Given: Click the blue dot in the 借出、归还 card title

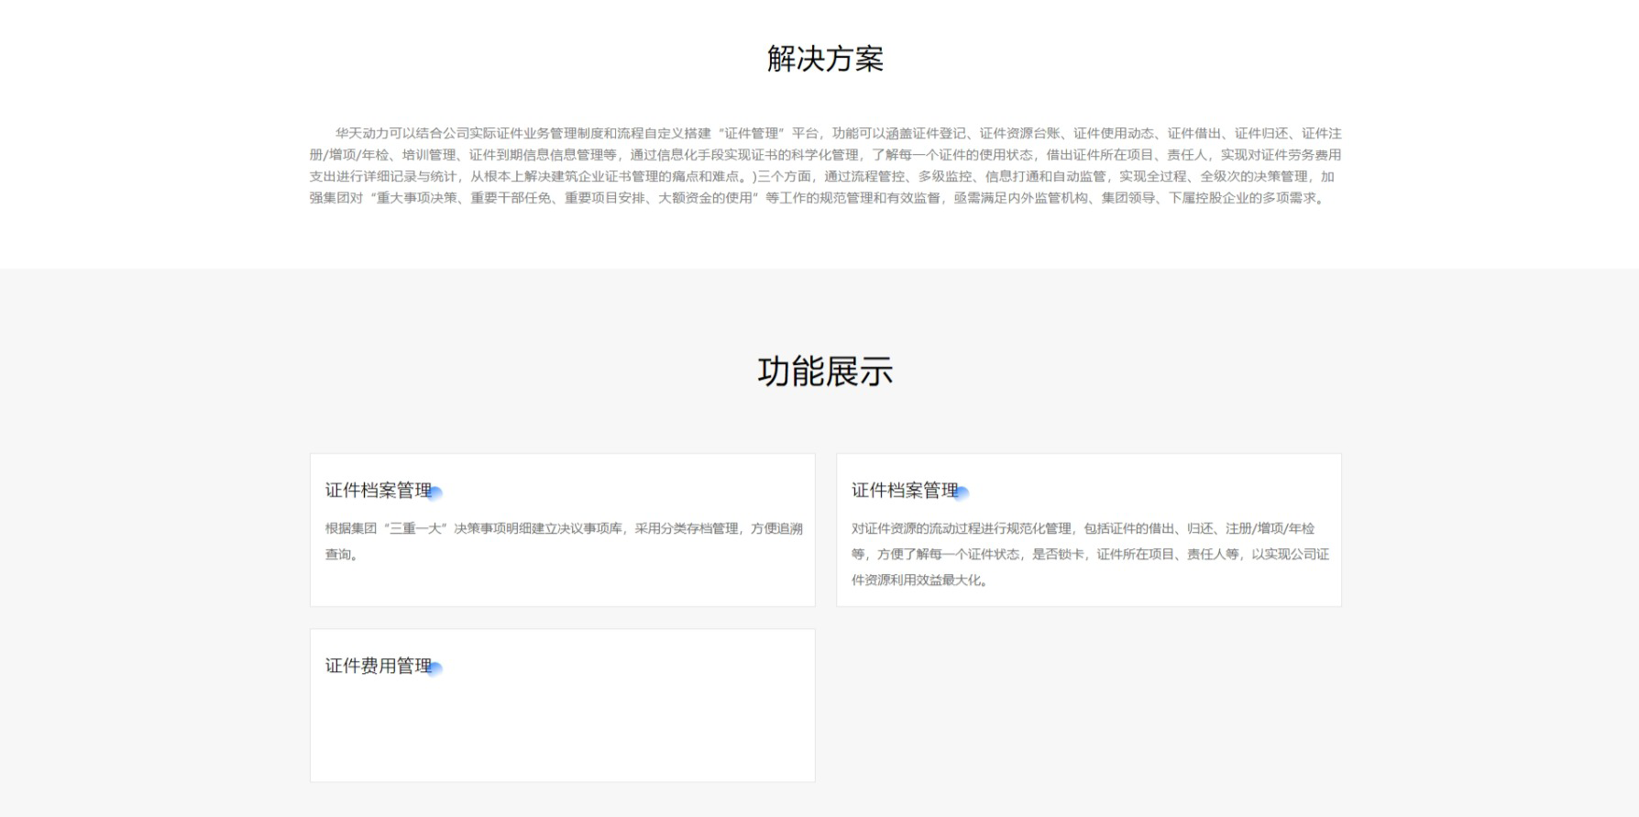Looking at the screenshot, I should [962, 492].
